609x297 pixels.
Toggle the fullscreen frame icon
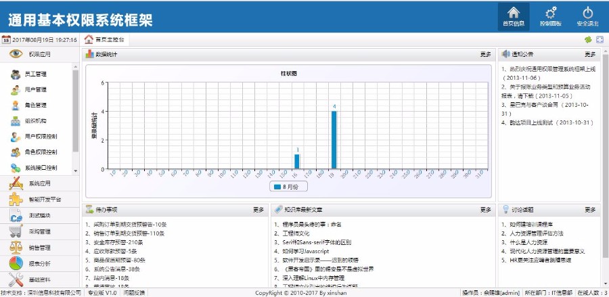[600, 40]
